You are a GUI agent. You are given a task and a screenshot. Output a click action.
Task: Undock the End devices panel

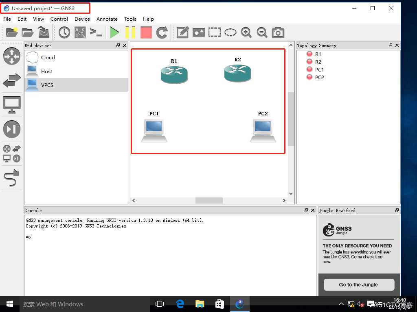pos(118,45)
